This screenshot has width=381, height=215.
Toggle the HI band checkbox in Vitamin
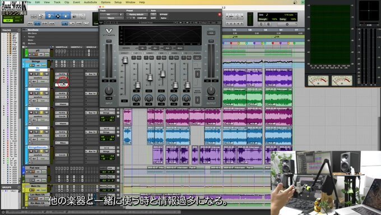pos(183,53)
